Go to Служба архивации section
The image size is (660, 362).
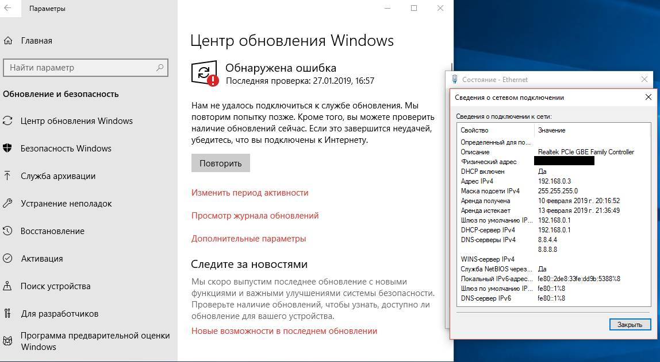(58, 176)
